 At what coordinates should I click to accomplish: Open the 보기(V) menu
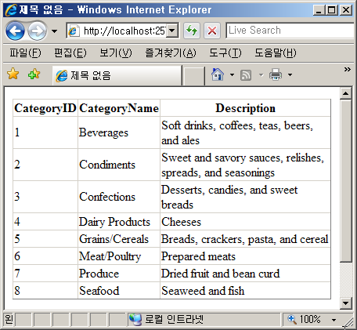coord(116,53)
